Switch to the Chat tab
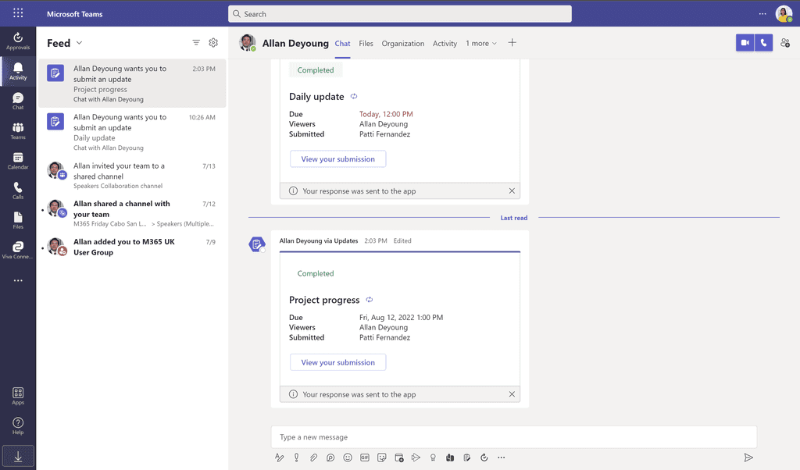 coord(342,43)
